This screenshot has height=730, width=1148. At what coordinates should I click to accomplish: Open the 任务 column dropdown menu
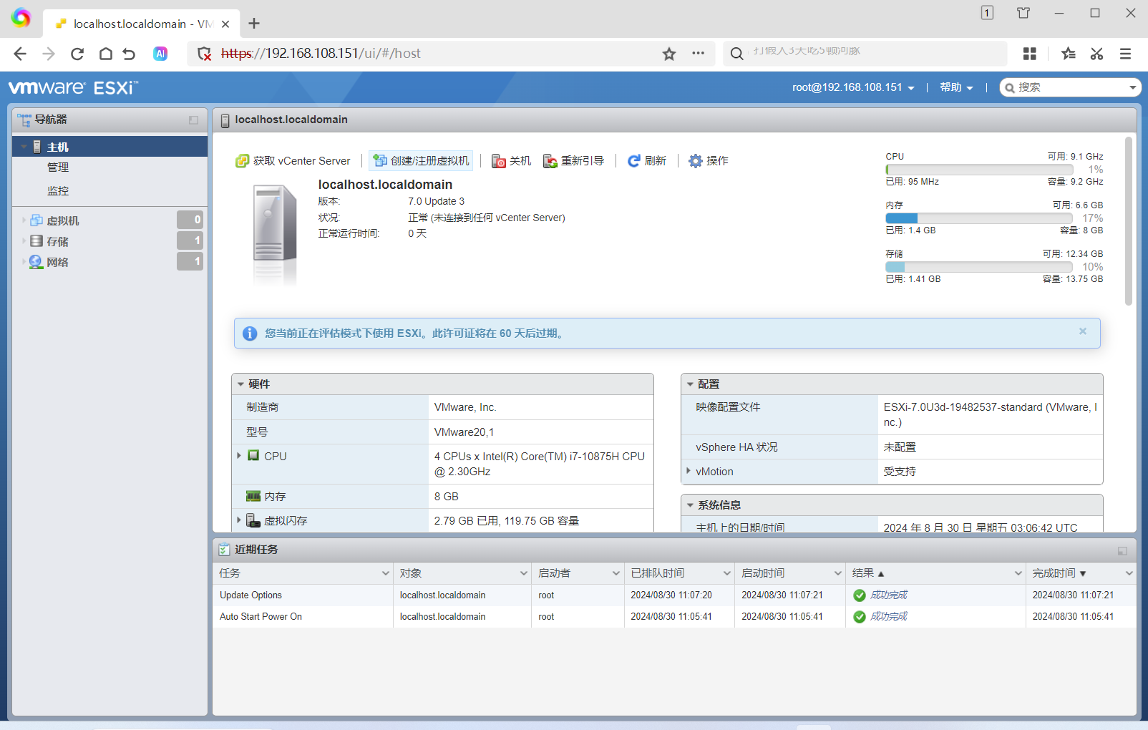click(385, 573)
